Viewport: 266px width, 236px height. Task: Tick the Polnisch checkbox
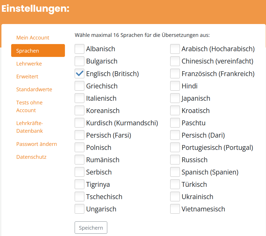pyautogui.click(x=80, y=147)
